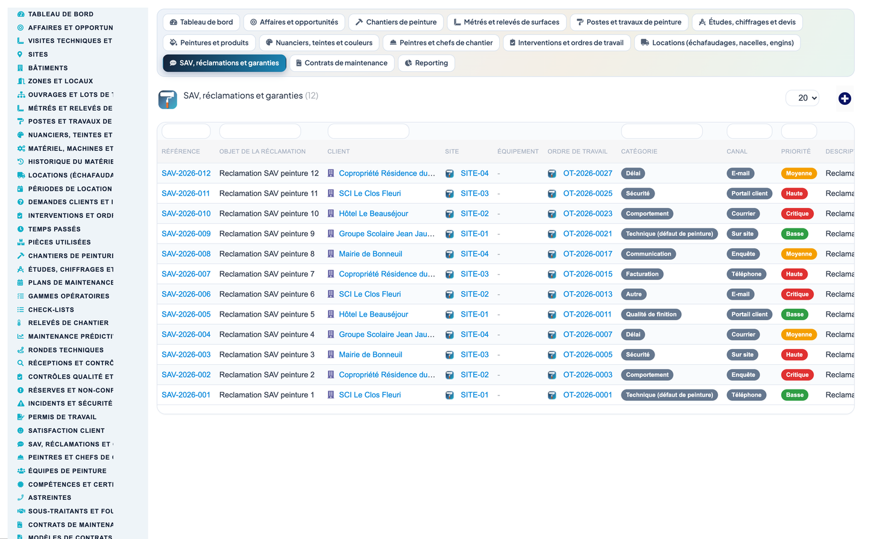Image resolution: width=871 pixels, height=539 pixels.
Task: Click the Check-lists sidebar icon
Action: pyautogui.click(x=20, y=309)
